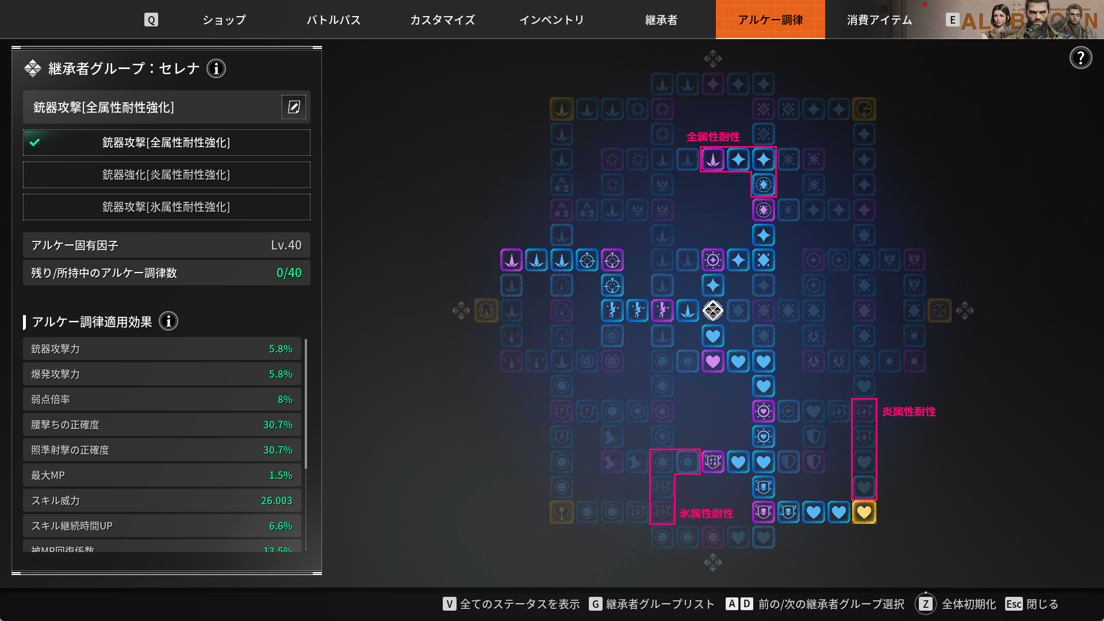Click 腰撃ちの正確度 30.7% row
Screen dimensions: 1104x621
coord(162,425)
